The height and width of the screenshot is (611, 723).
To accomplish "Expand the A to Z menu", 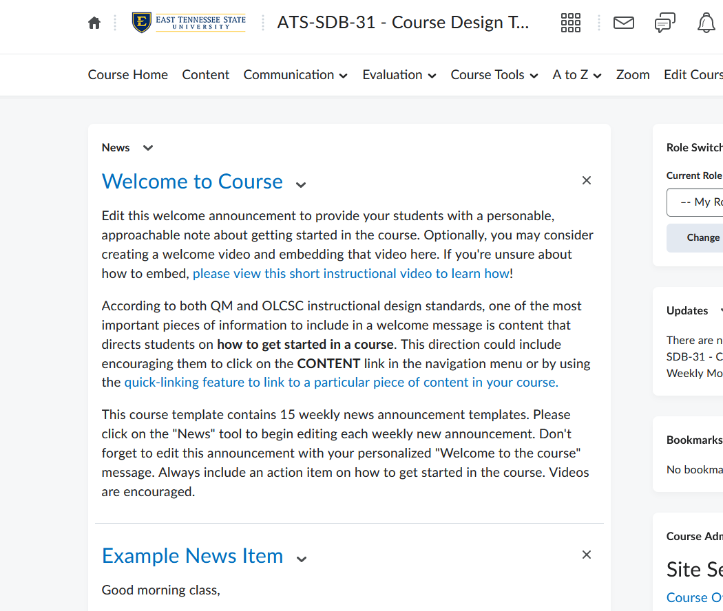I will [x=576, y=75].
